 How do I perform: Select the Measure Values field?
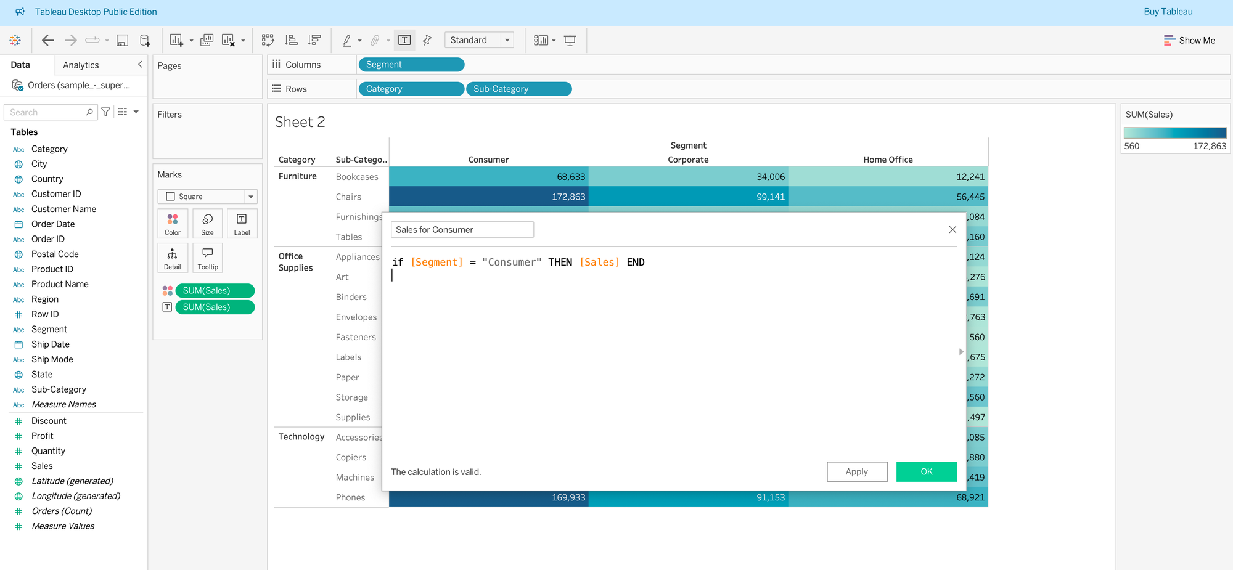click(63, 526)
